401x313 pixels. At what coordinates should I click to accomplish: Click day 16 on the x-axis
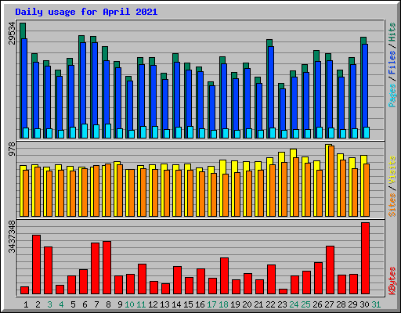(x=200, y=304)
